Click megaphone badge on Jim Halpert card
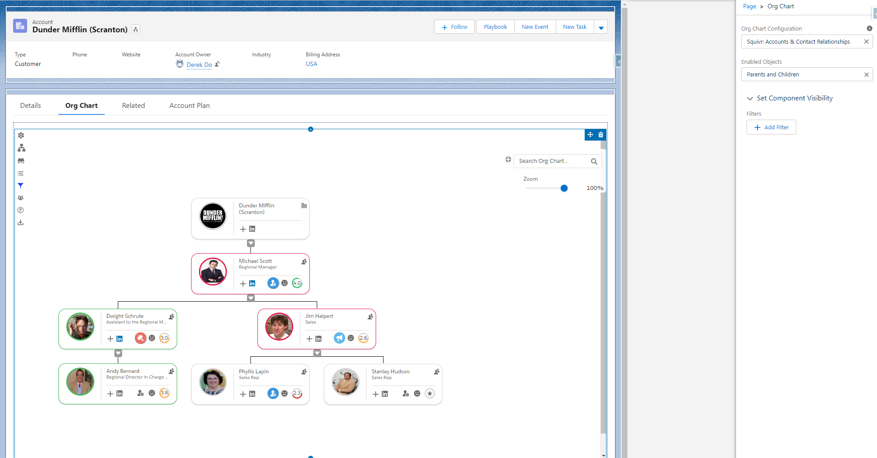 pyautogui.click(x=339, y=338)
